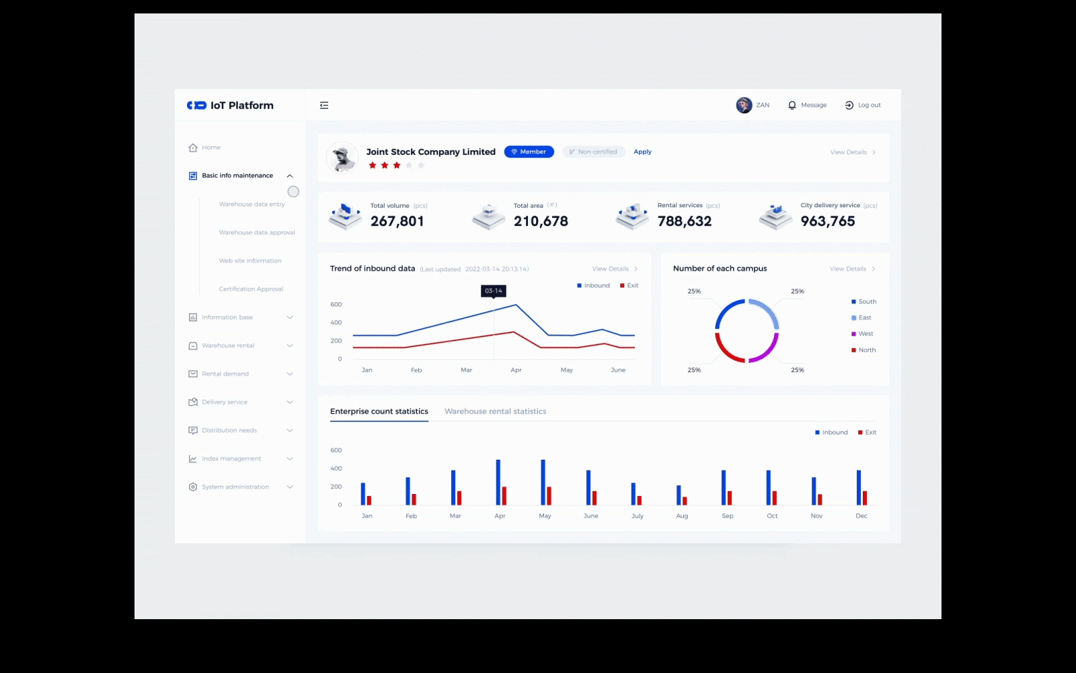Screen dimensions: 1076x673
Task: Open View Details for inbound trend
Action: tap(615, 269)
